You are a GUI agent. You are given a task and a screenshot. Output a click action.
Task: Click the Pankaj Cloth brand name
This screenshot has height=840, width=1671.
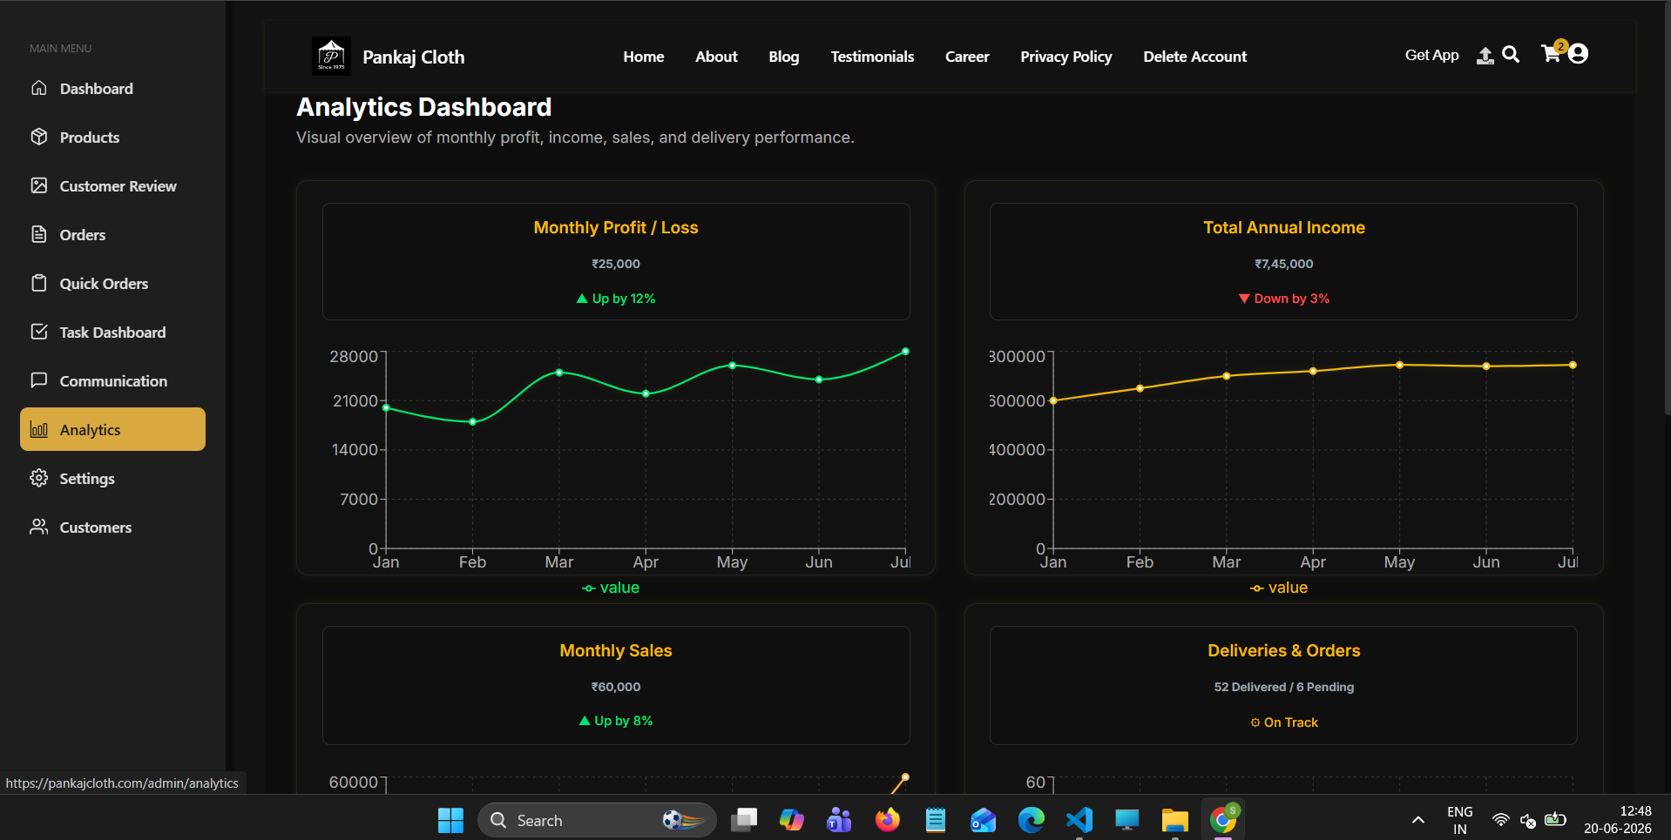pos(414,57)
